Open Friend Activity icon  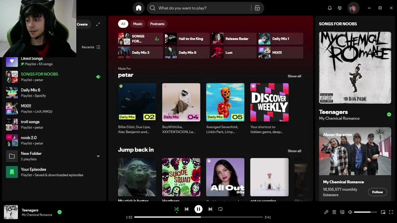[x=340, y=8]
